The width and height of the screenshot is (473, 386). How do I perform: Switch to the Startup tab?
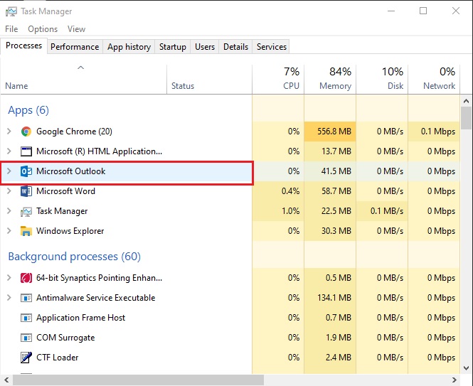click(x=173, y=47)
